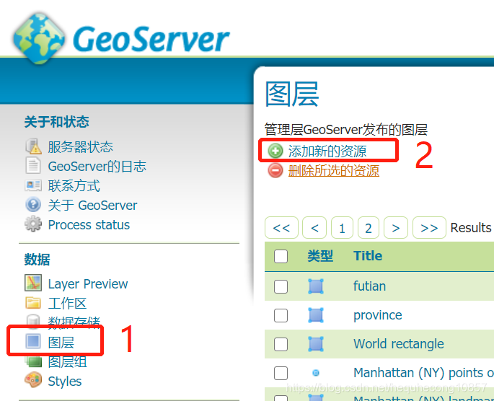The image size is (494, 401).
Task: Go to previous page with < button
Action: pos(314,227)
